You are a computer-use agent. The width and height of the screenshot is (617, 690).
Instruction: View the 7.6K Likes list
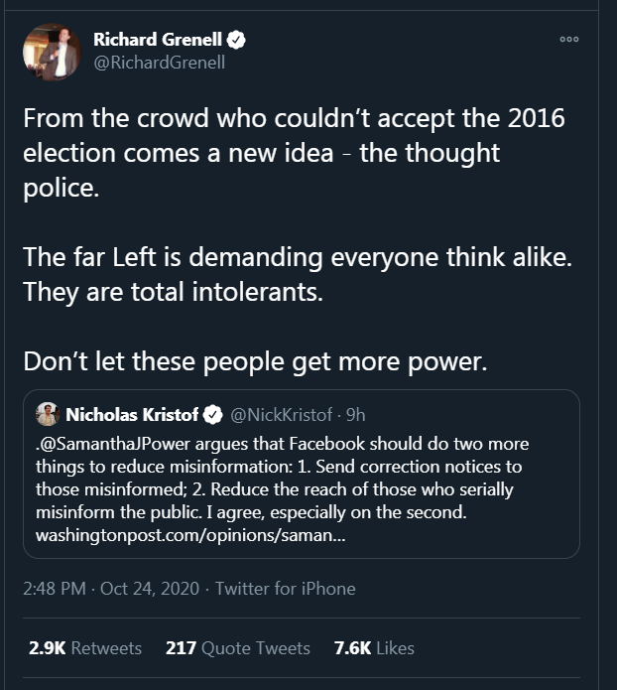374,648
